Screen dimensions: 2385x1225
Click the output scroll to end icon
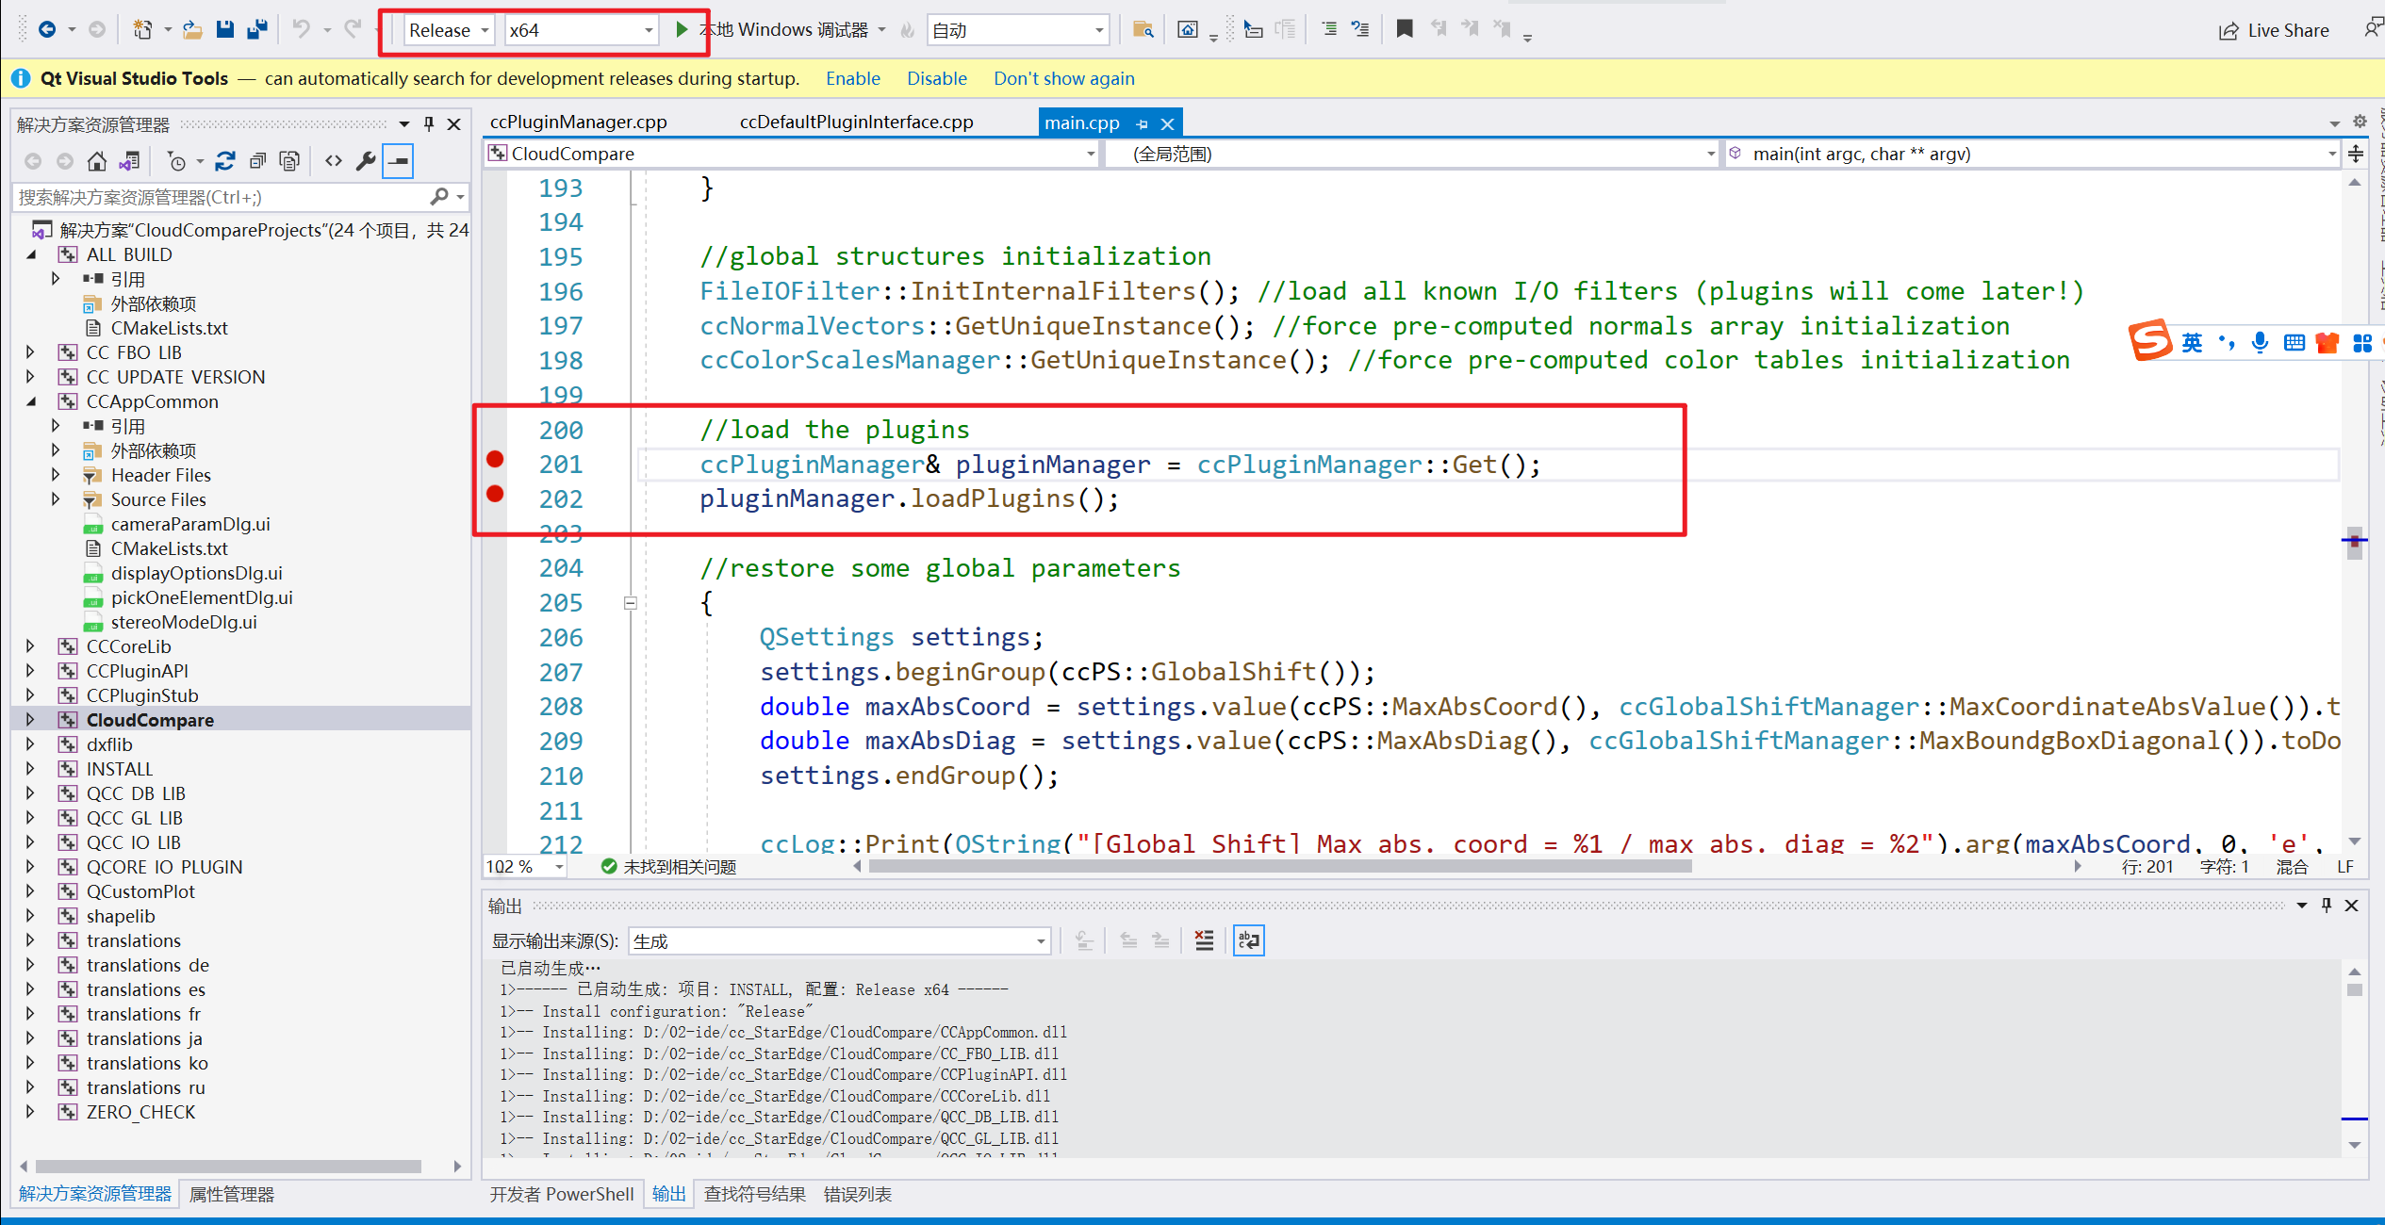pos(1086,940)
